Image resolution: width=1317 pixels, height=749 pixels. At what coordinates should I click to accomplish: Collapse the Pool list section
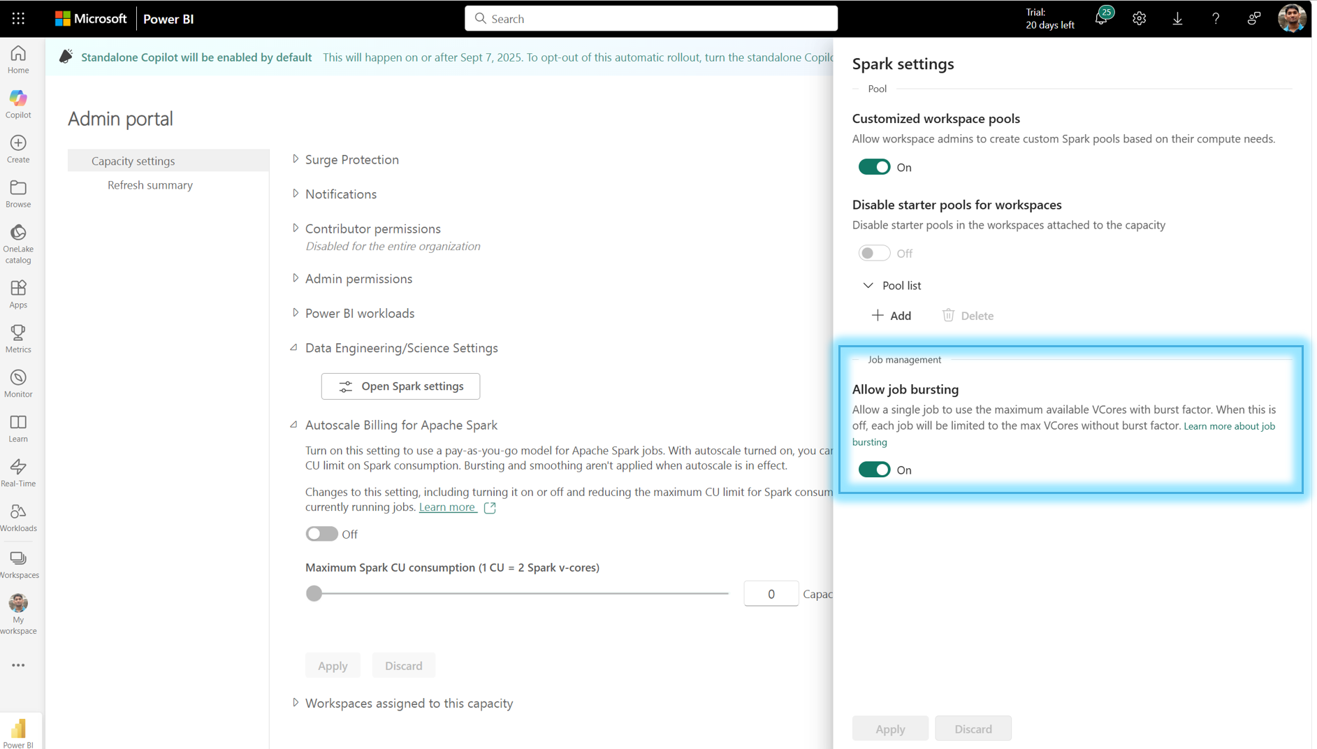tap(868, 285)
